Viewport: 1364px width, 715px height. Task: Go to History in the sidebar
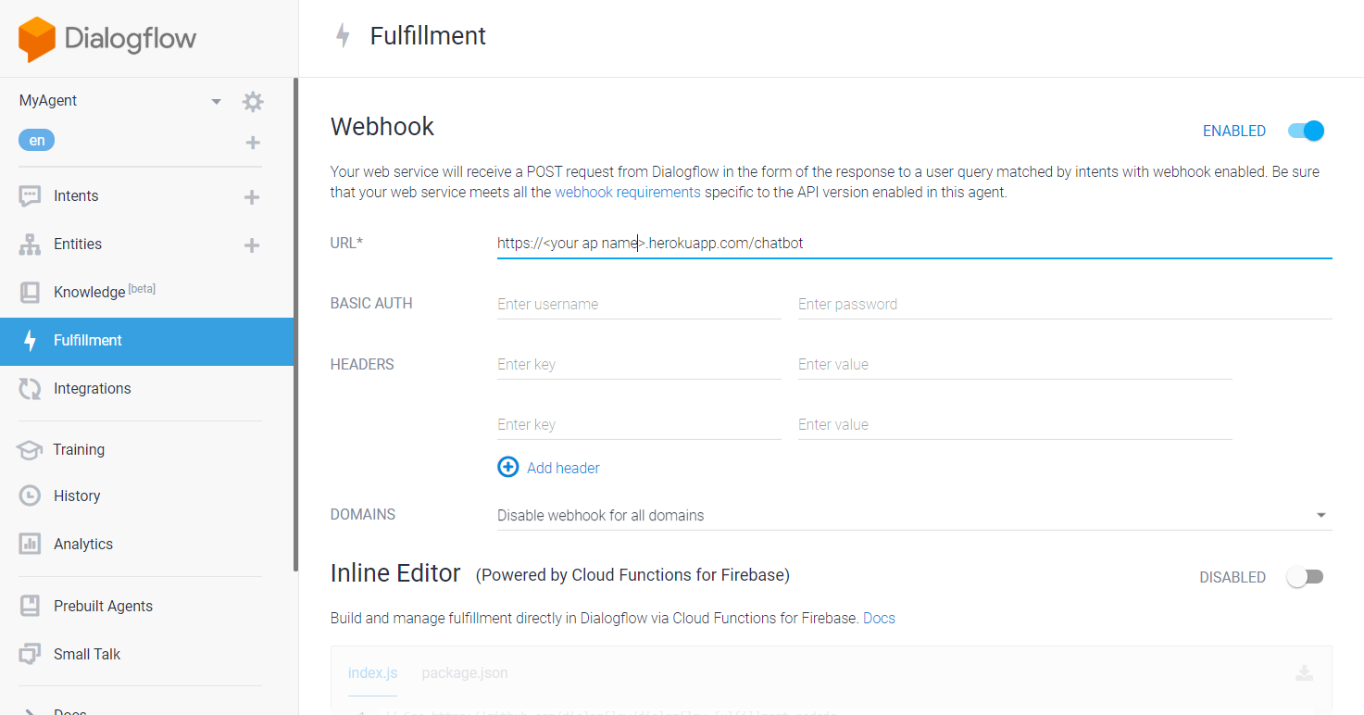(77, 496)
